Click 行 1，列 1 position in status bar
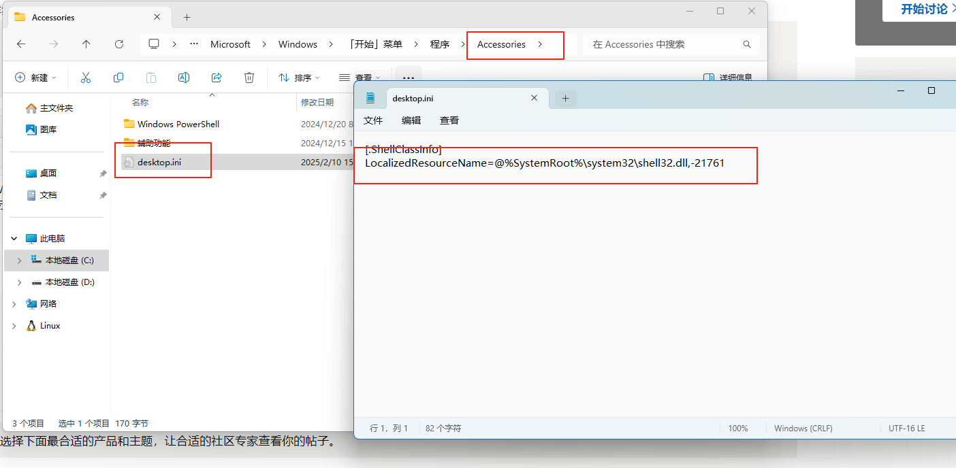The width and height of the screenshot is (956, 468). [x=389, y=429]
